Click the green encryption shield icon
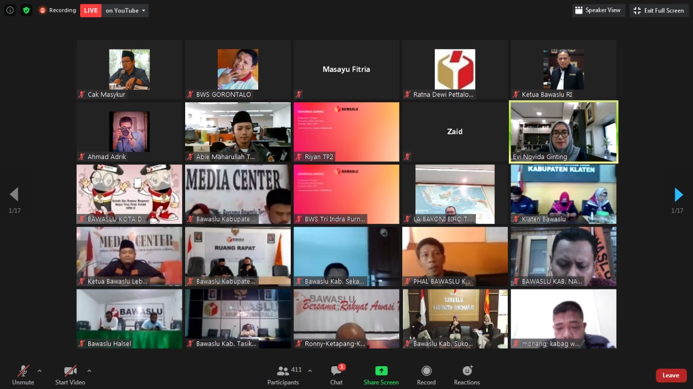693x389 pixels. point(26,10)
